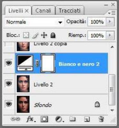Click the link layers icon at panel bottom
119x128 pixels.
coord(15,119)
